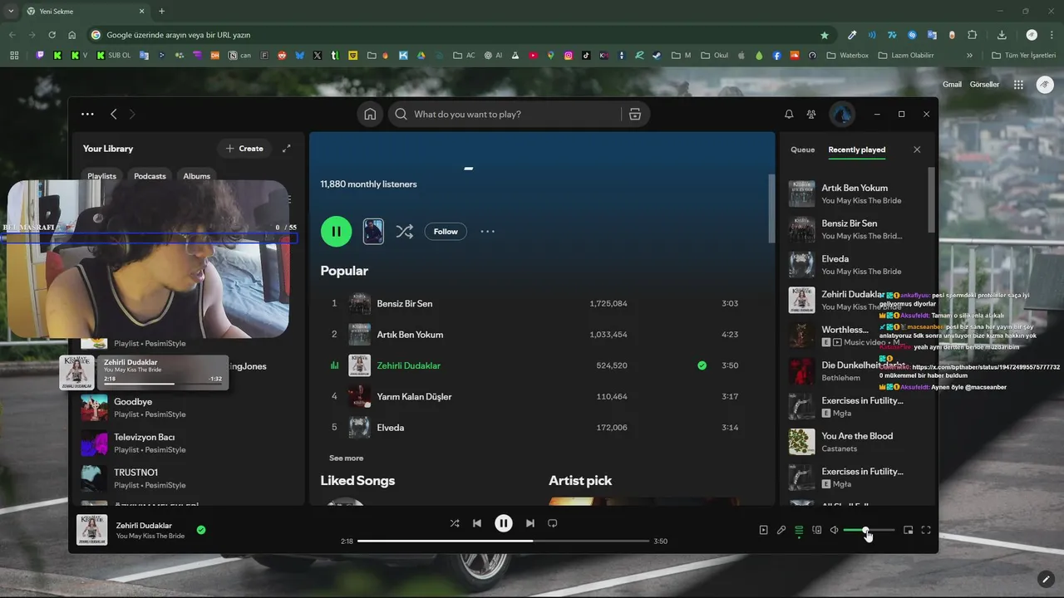
Task: Pause using the big green artist button
Action: [336, 232]
